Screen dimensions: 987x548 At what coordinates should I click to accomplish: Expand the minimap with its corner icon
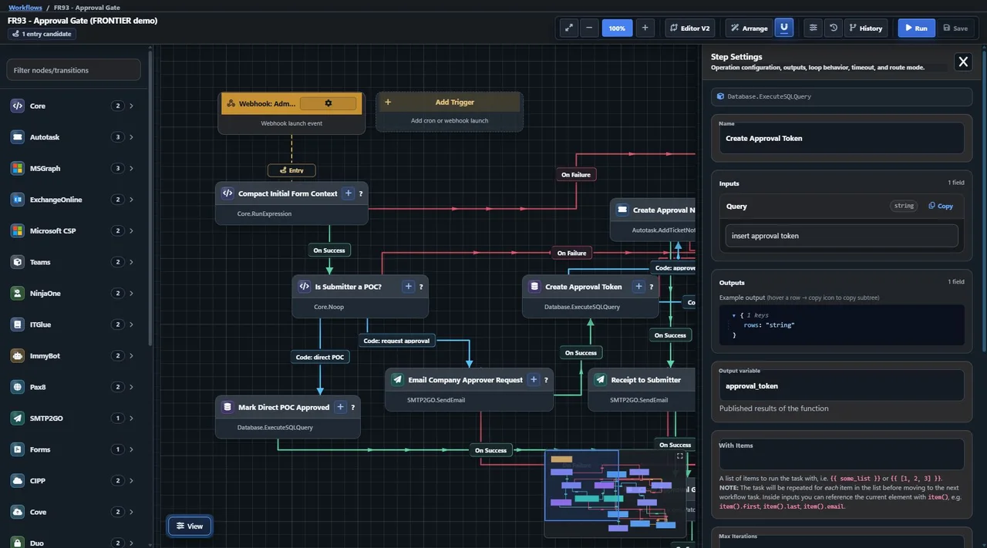pos(679,456)
